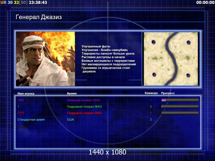Click the loading progress bar for player 1402

tap(180, 100)
